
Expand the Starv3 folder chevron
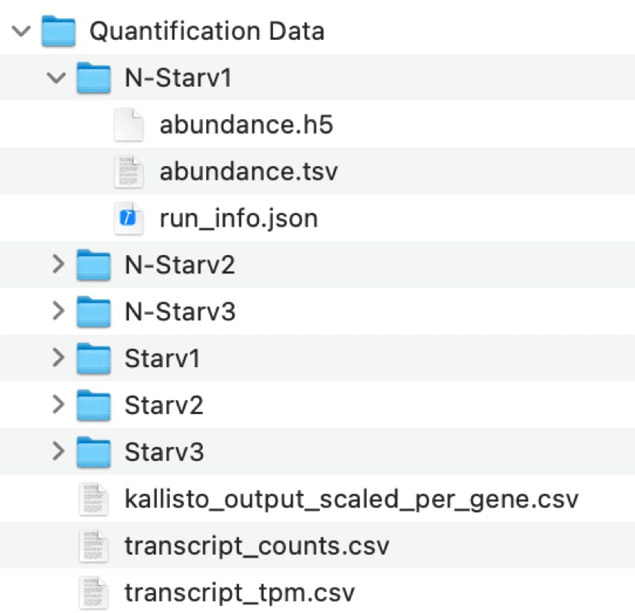(57, 451)
